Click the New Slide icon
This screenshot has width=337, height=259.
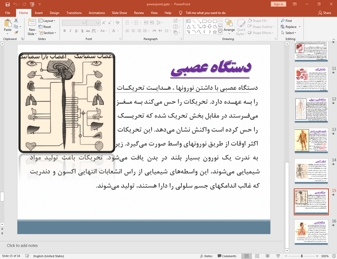[32, 23]
